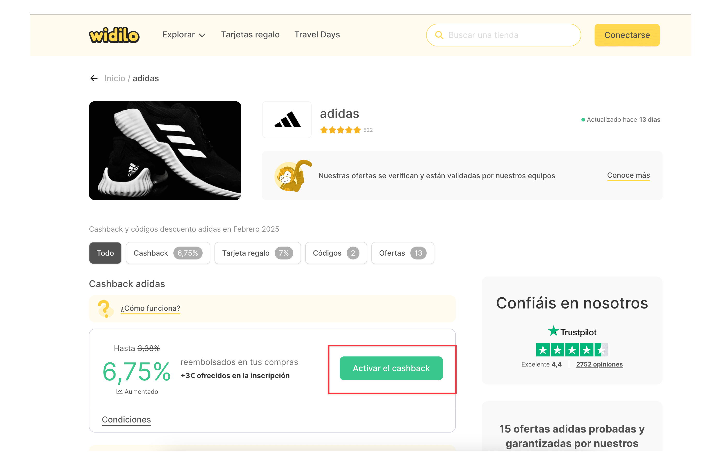The height and width of the screenshot is (464, 722).
Task: Click the Trustpilot star logo
Action: [553, 331]
